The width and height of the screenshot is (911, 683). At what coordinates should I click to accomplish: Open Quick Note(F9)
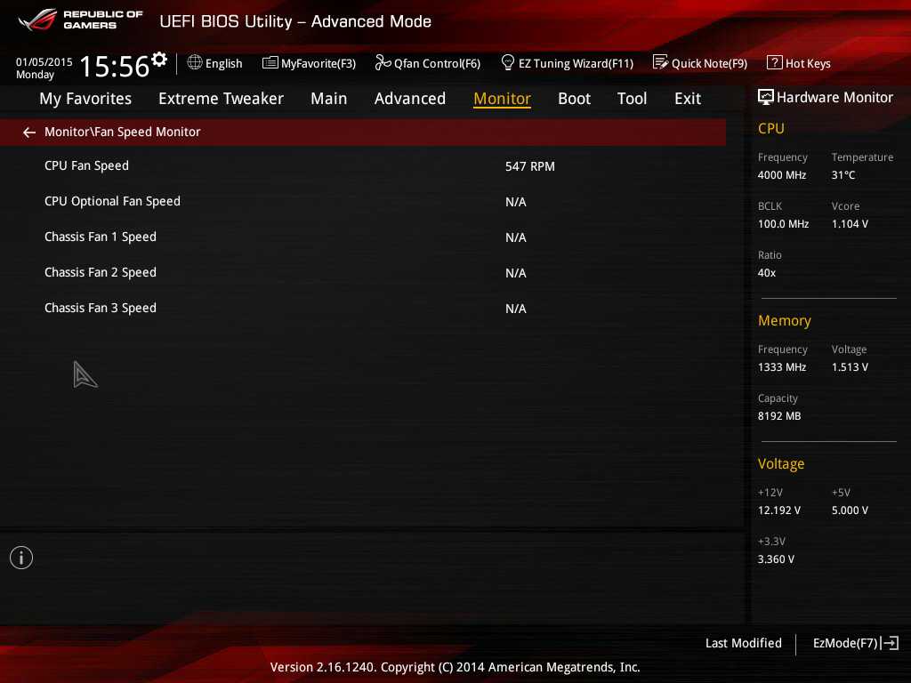click(x=700, y=63)
